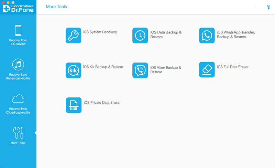This screenshot has height=168, width=275.
Task: Click the iOS System Recovery label
Action: [100, 32]
